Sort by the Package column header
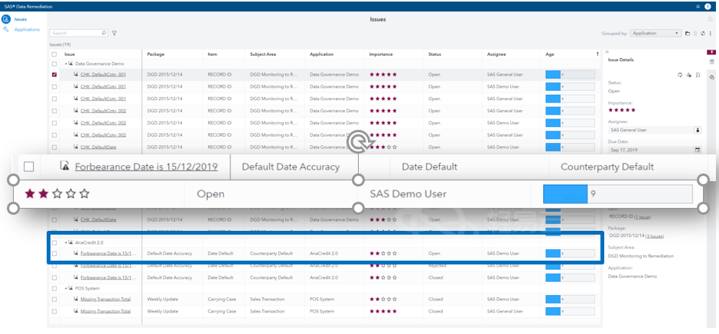 click(x=156, y=54)
